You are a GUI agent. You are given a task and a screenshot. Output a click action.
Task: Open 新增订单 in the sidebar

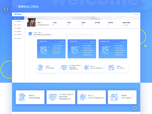tap(19, 21)
